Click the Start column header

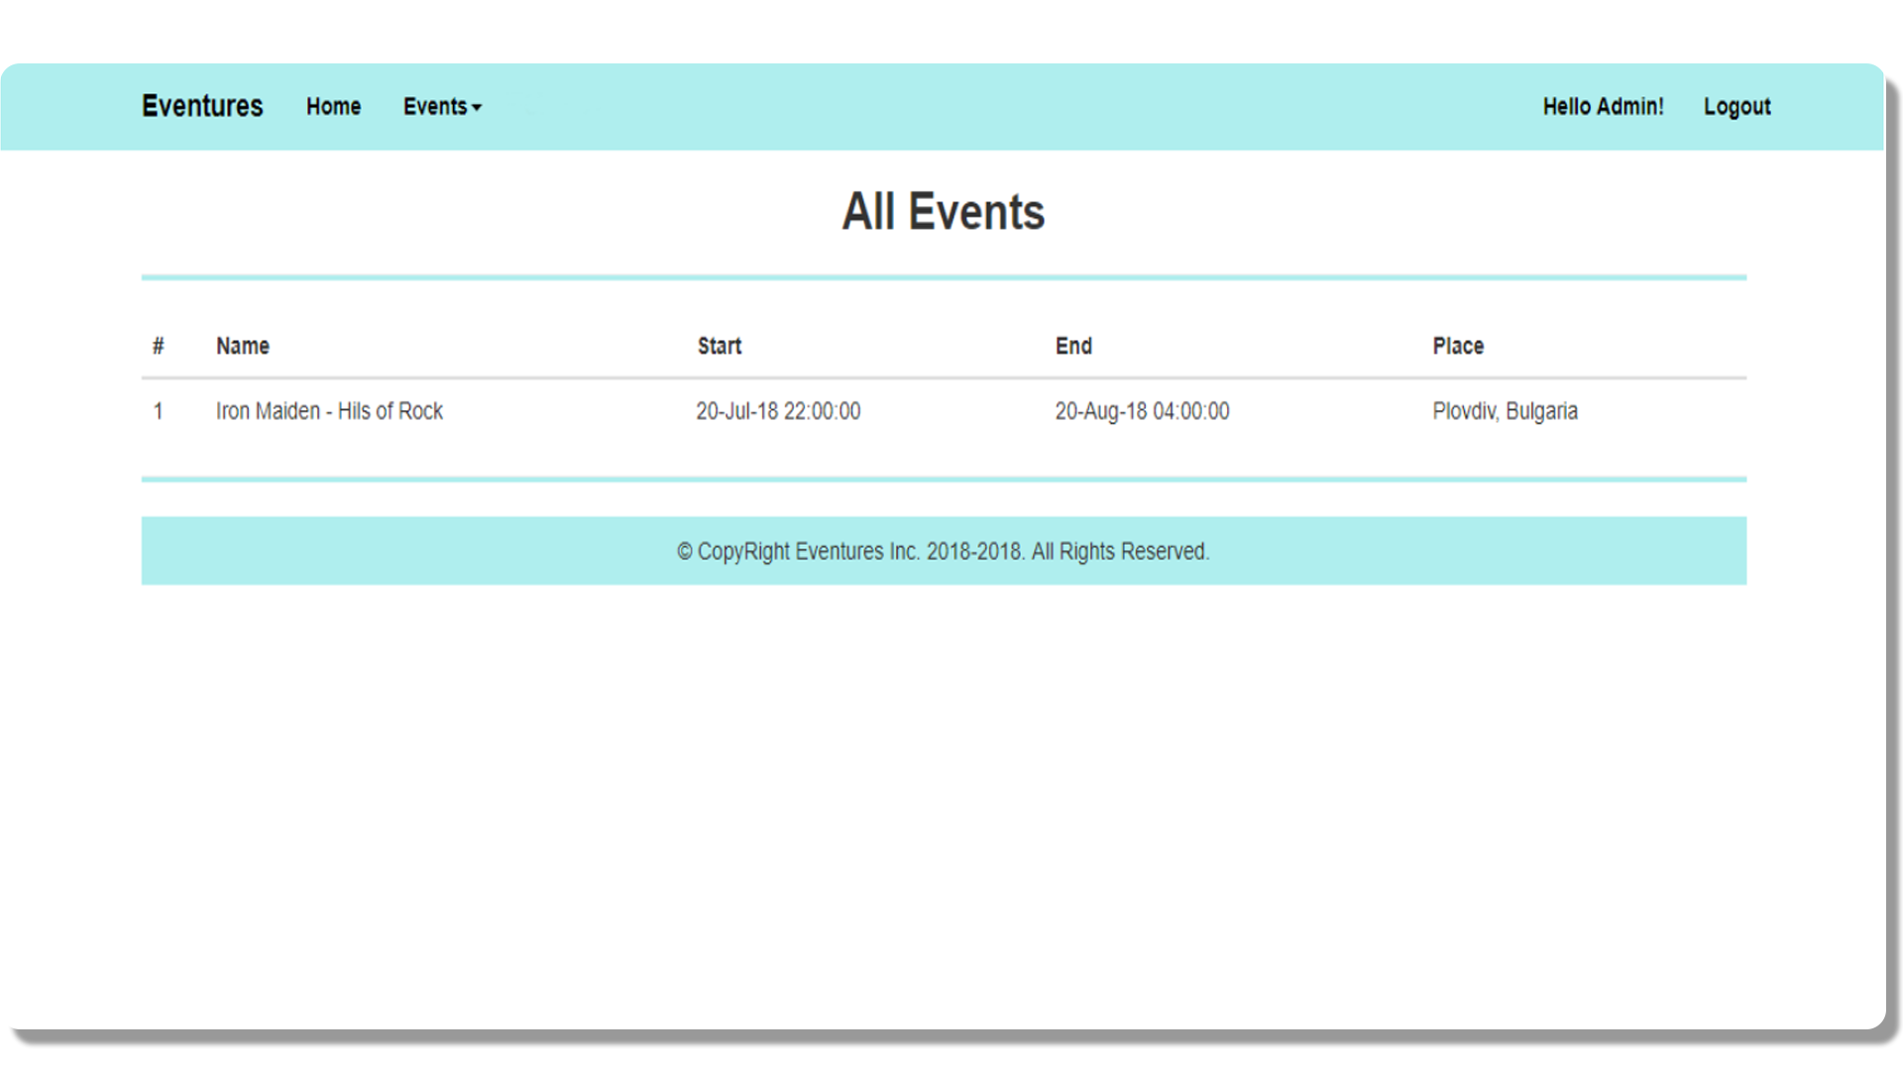[x=720, y=346]
